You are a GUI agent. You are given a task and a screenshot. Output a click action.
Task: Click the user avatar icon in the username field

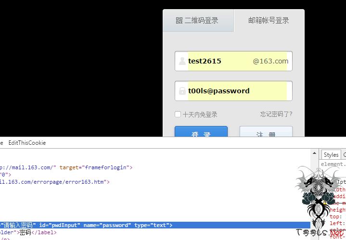[182, 61]
